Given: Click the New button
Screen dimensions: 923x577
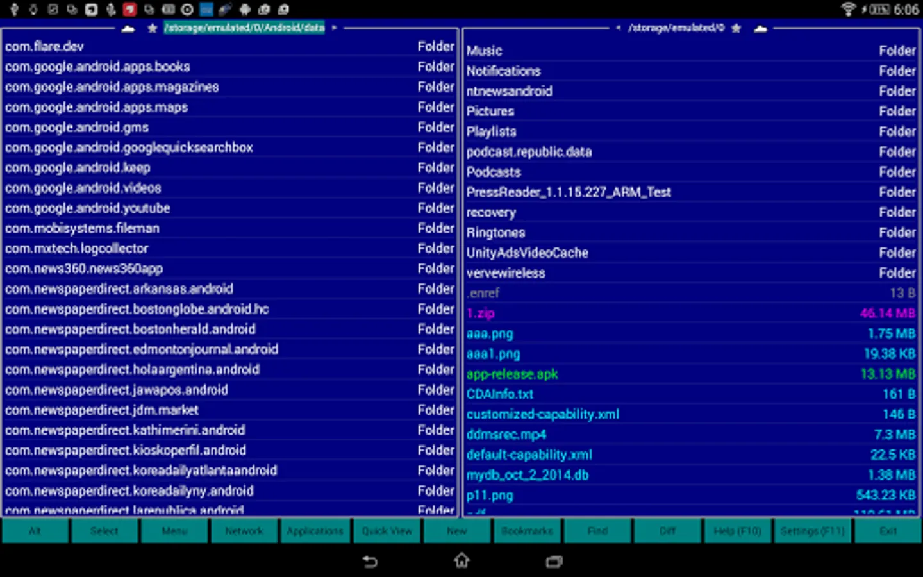Looking at the screenshot, I should click(x=456, y=531).
